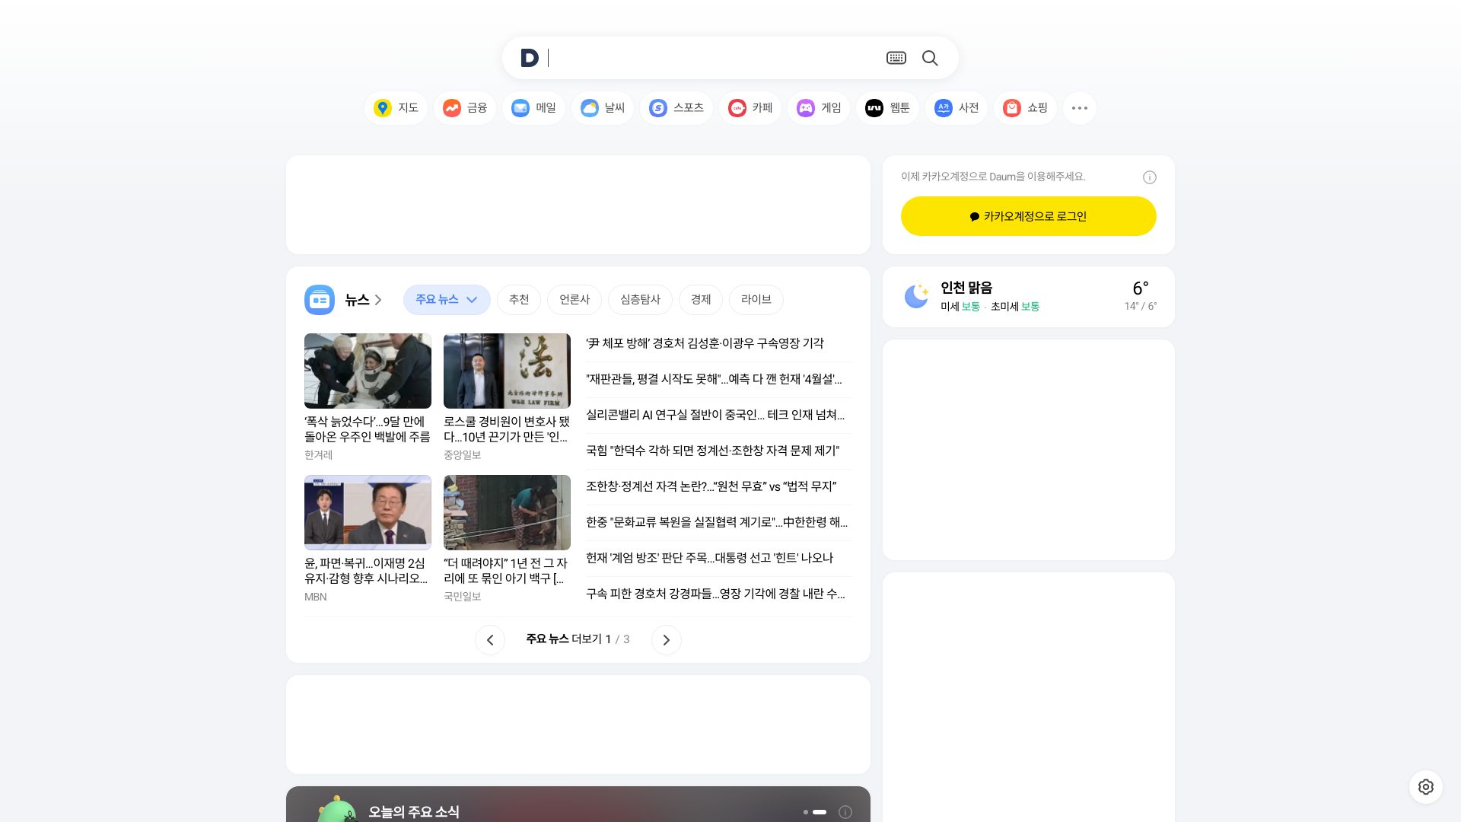The image size is (1461, 822).
Task: Switch to the 라이브 news tab
Action: pos(756,300)
